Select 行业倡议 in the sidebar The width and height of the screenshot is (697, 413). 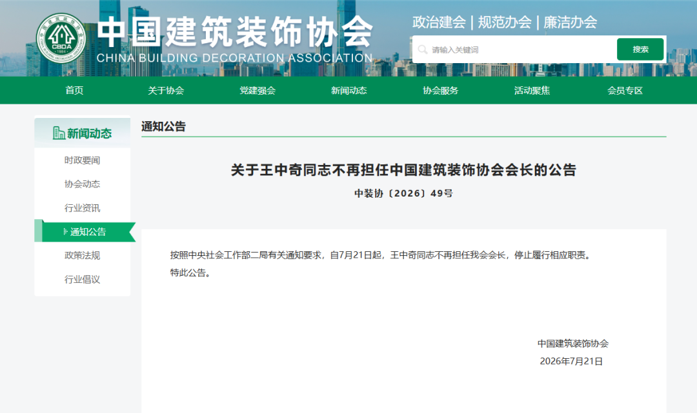tap(82, 280)
